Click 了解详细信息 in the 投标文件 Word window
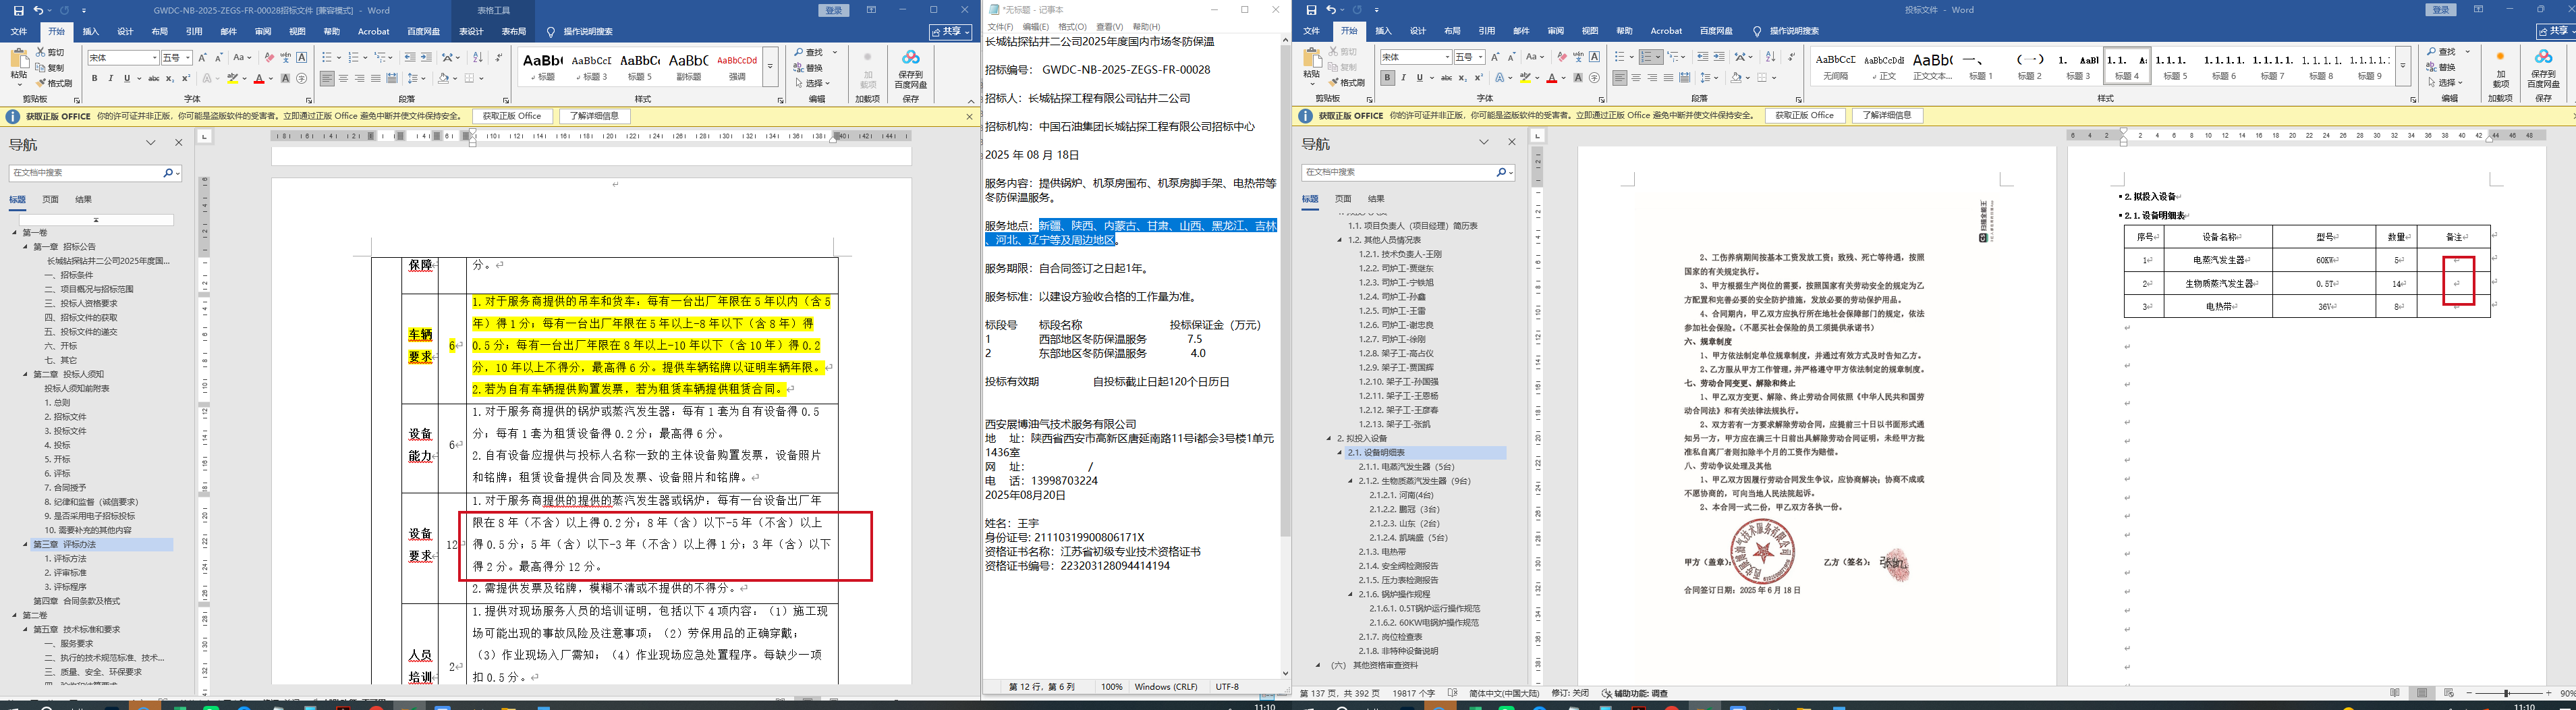This screenshot has height=710, width=2576. [x=1887, y=116]
